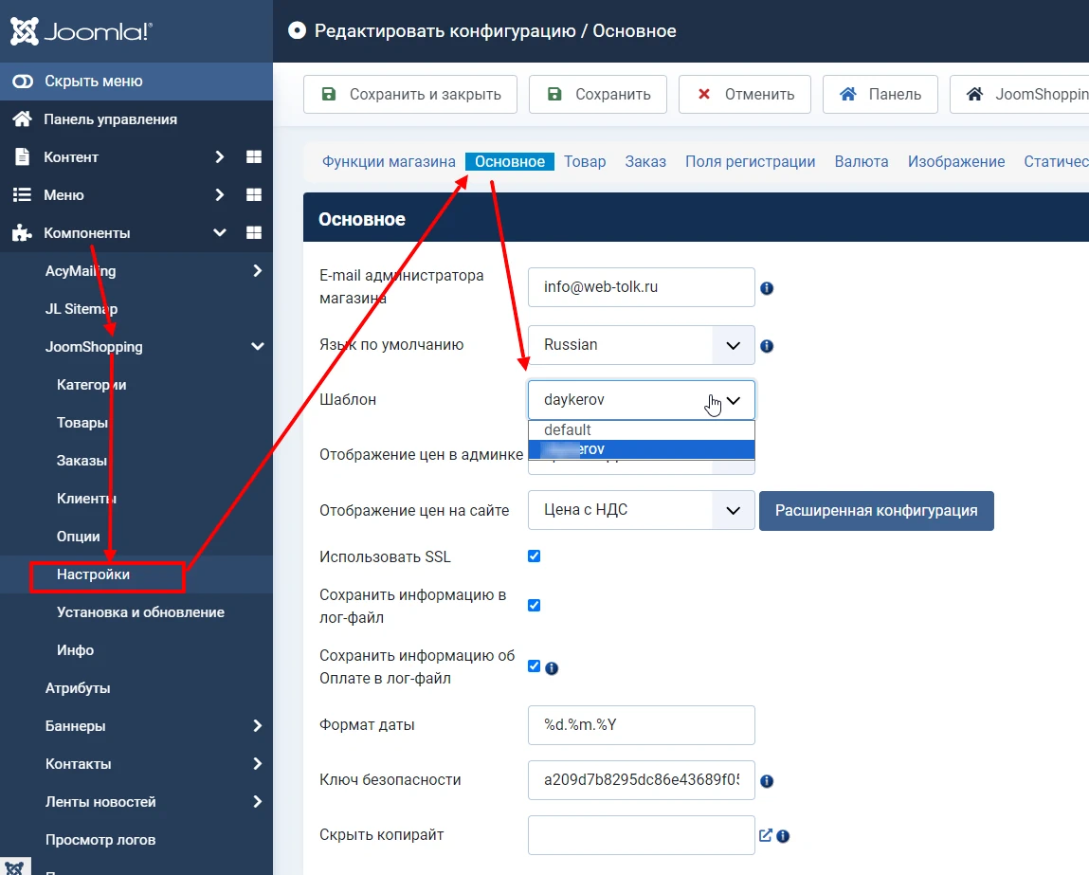Viewport: 1089px width, 875px height.
Task: Click inside the Формат даты input field
Action: tap(641, 724)
